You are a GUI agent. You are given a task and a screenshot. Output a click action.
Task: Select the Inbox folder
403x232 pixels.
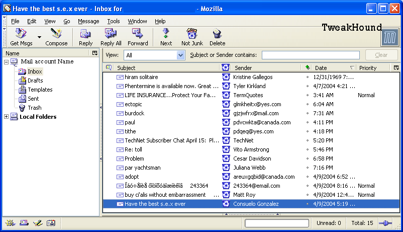[x=35, y=71]
